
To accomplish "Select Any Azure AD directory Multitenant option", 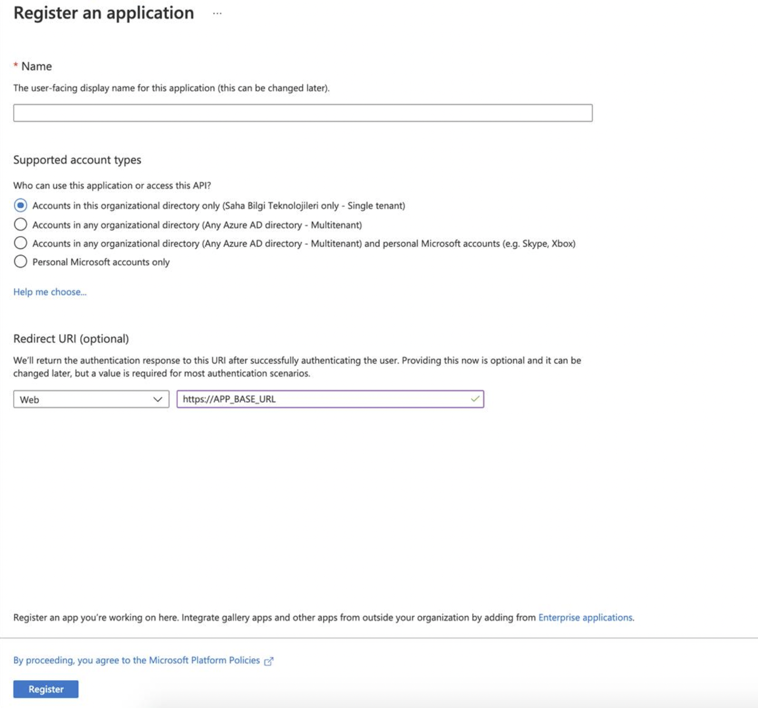I will [21, 225].
